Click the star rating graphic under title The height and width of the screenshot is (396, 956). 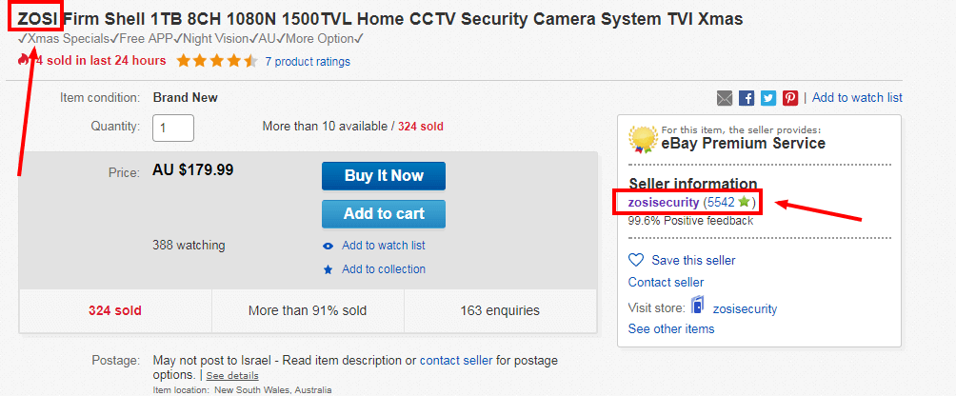pos(216,61)
